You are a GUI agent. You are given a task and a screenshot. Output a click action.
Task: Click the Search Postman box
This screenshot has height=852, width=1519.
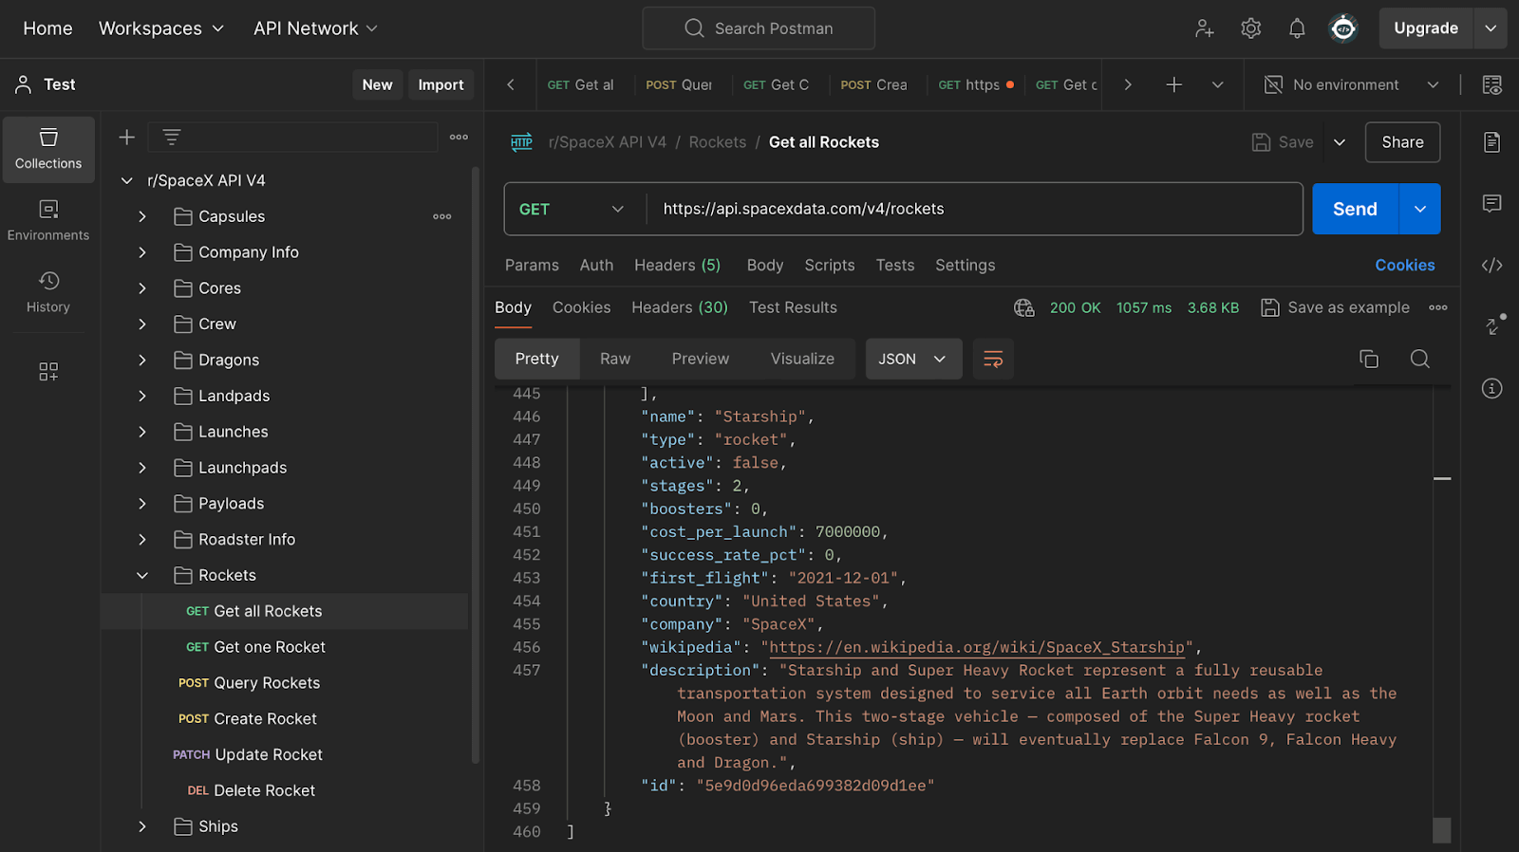(759, 28)
